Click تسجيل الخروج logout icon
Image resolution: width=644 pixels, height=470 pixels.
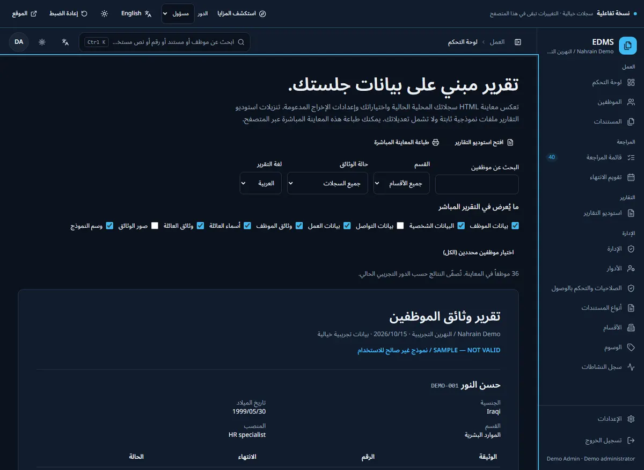(x=631, y=440)
